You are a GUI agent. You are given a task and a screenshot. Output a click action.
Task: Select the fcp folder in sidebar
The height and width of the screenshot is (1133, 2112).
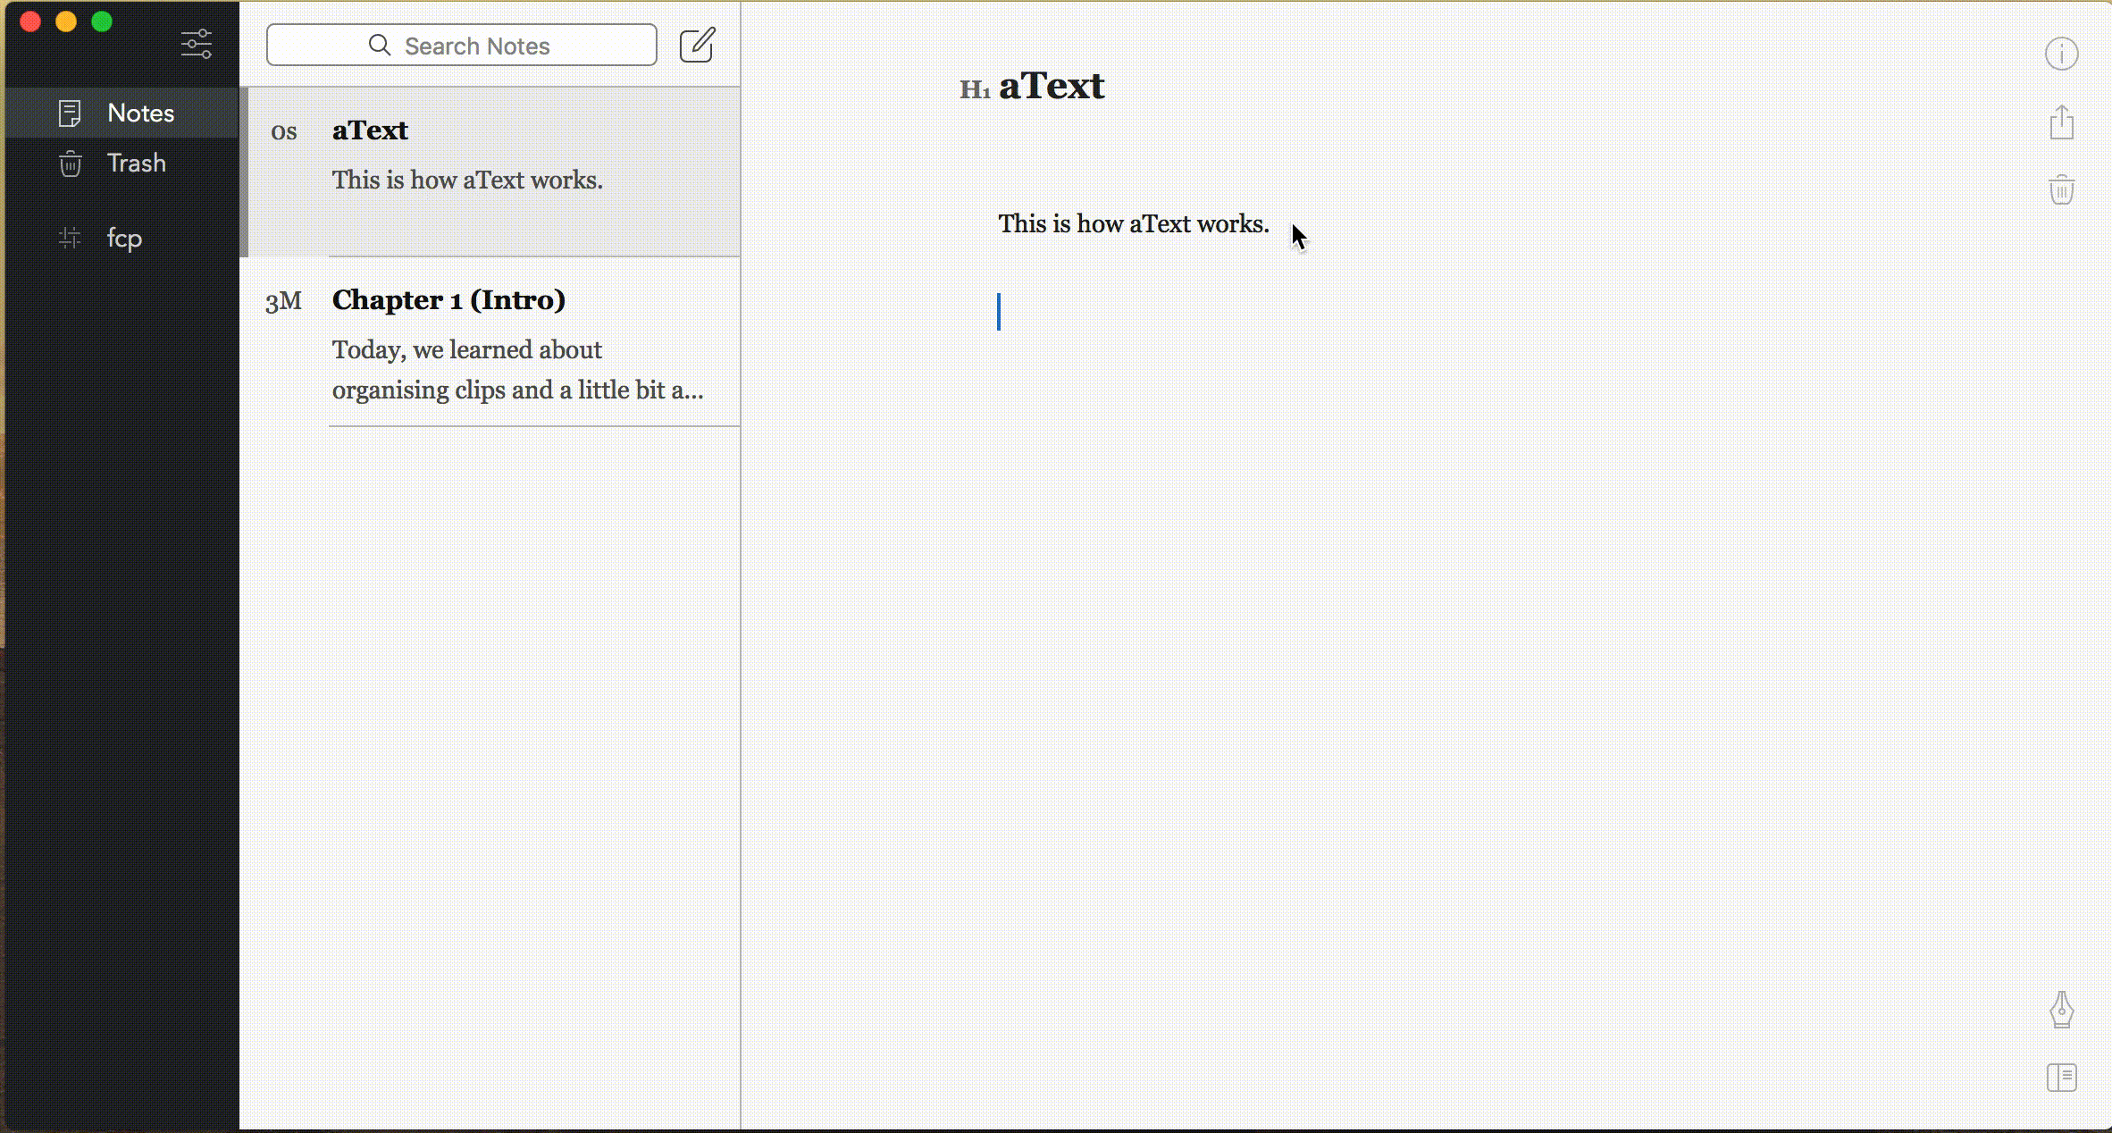pyautogui.click(x=124, y=238)
